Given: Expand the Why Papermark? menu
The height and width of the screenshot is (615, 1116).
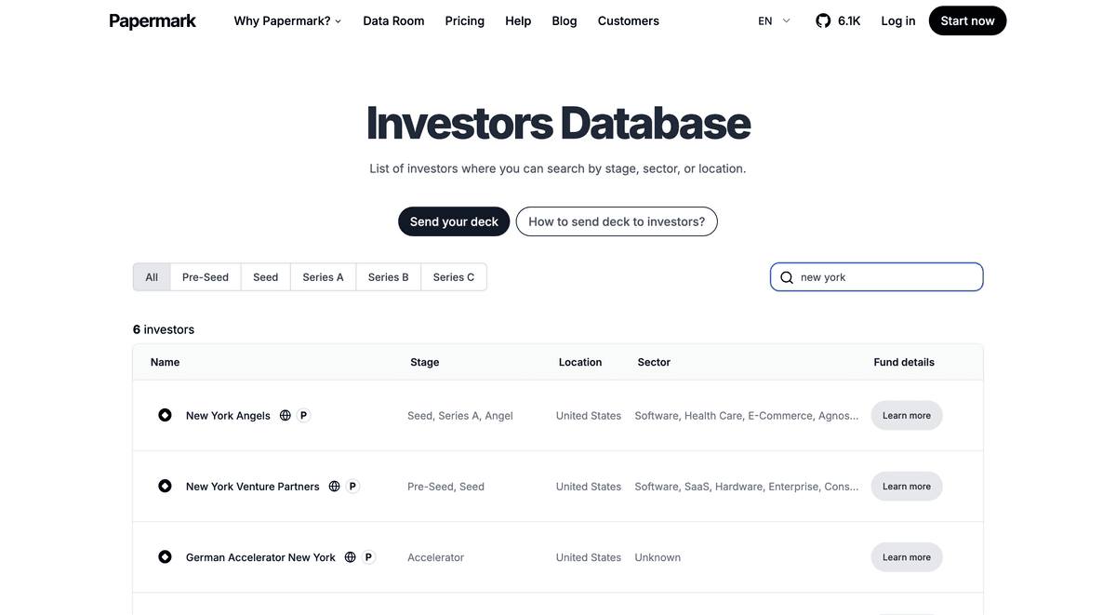Looking at the screenshot, I should [x=286, y=20].
